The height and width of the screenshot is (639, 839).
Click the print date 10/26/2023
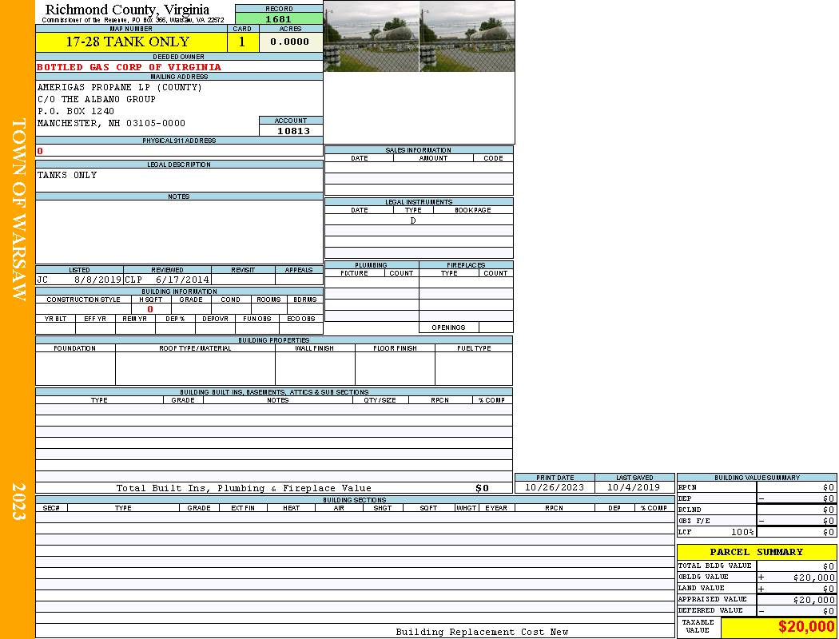pyautogui.click(x=555, y=487)
